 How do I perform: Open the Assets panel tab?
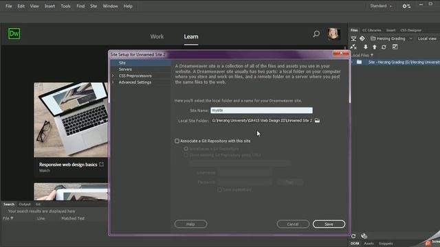coord(368,244)
